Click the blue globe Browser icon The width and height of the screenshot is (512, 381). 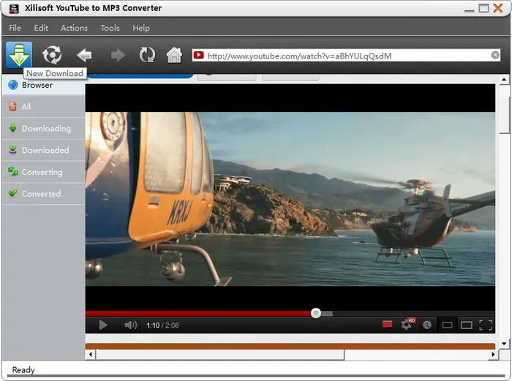click(13, 85)
